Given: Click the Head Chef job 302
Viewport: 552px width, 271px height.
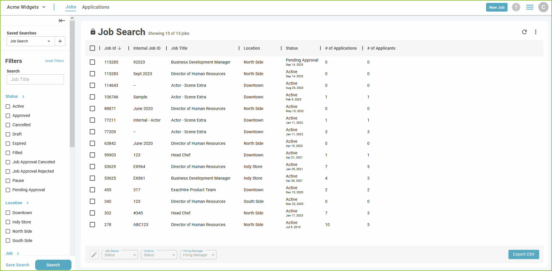Looking at the screenshot, I should (181, 213).
